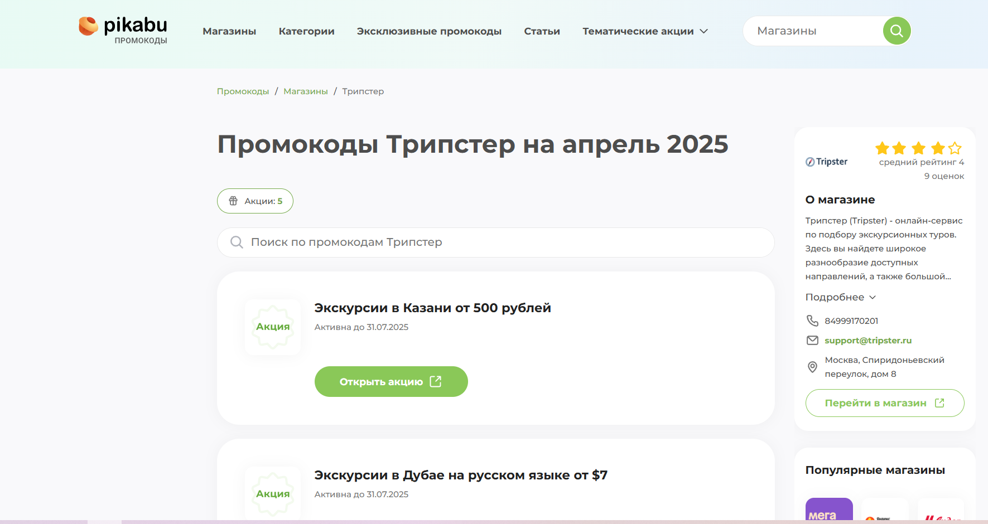Click the Перейти в магазин button
988x524 pixels.
[885, 402]
